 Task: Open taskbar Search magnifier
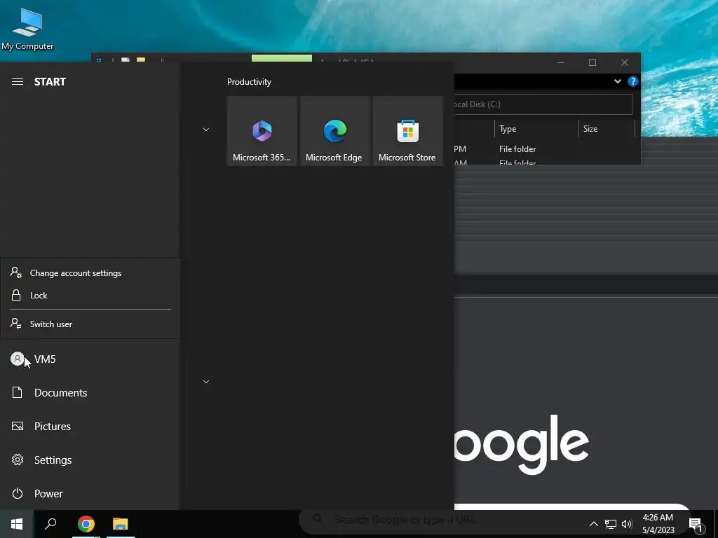point(50,524)
